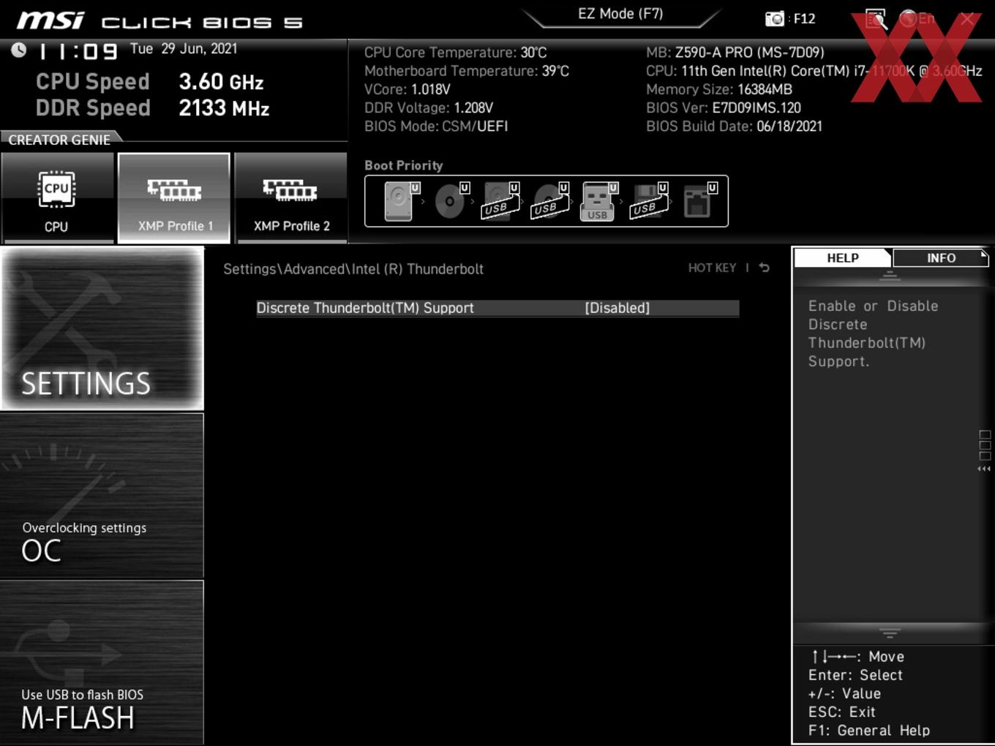Image resolution: width=995 pixels, height=746 pixels.
Task: Click the date Tue 29 Jun, 2021
Action: pos(184,49)
